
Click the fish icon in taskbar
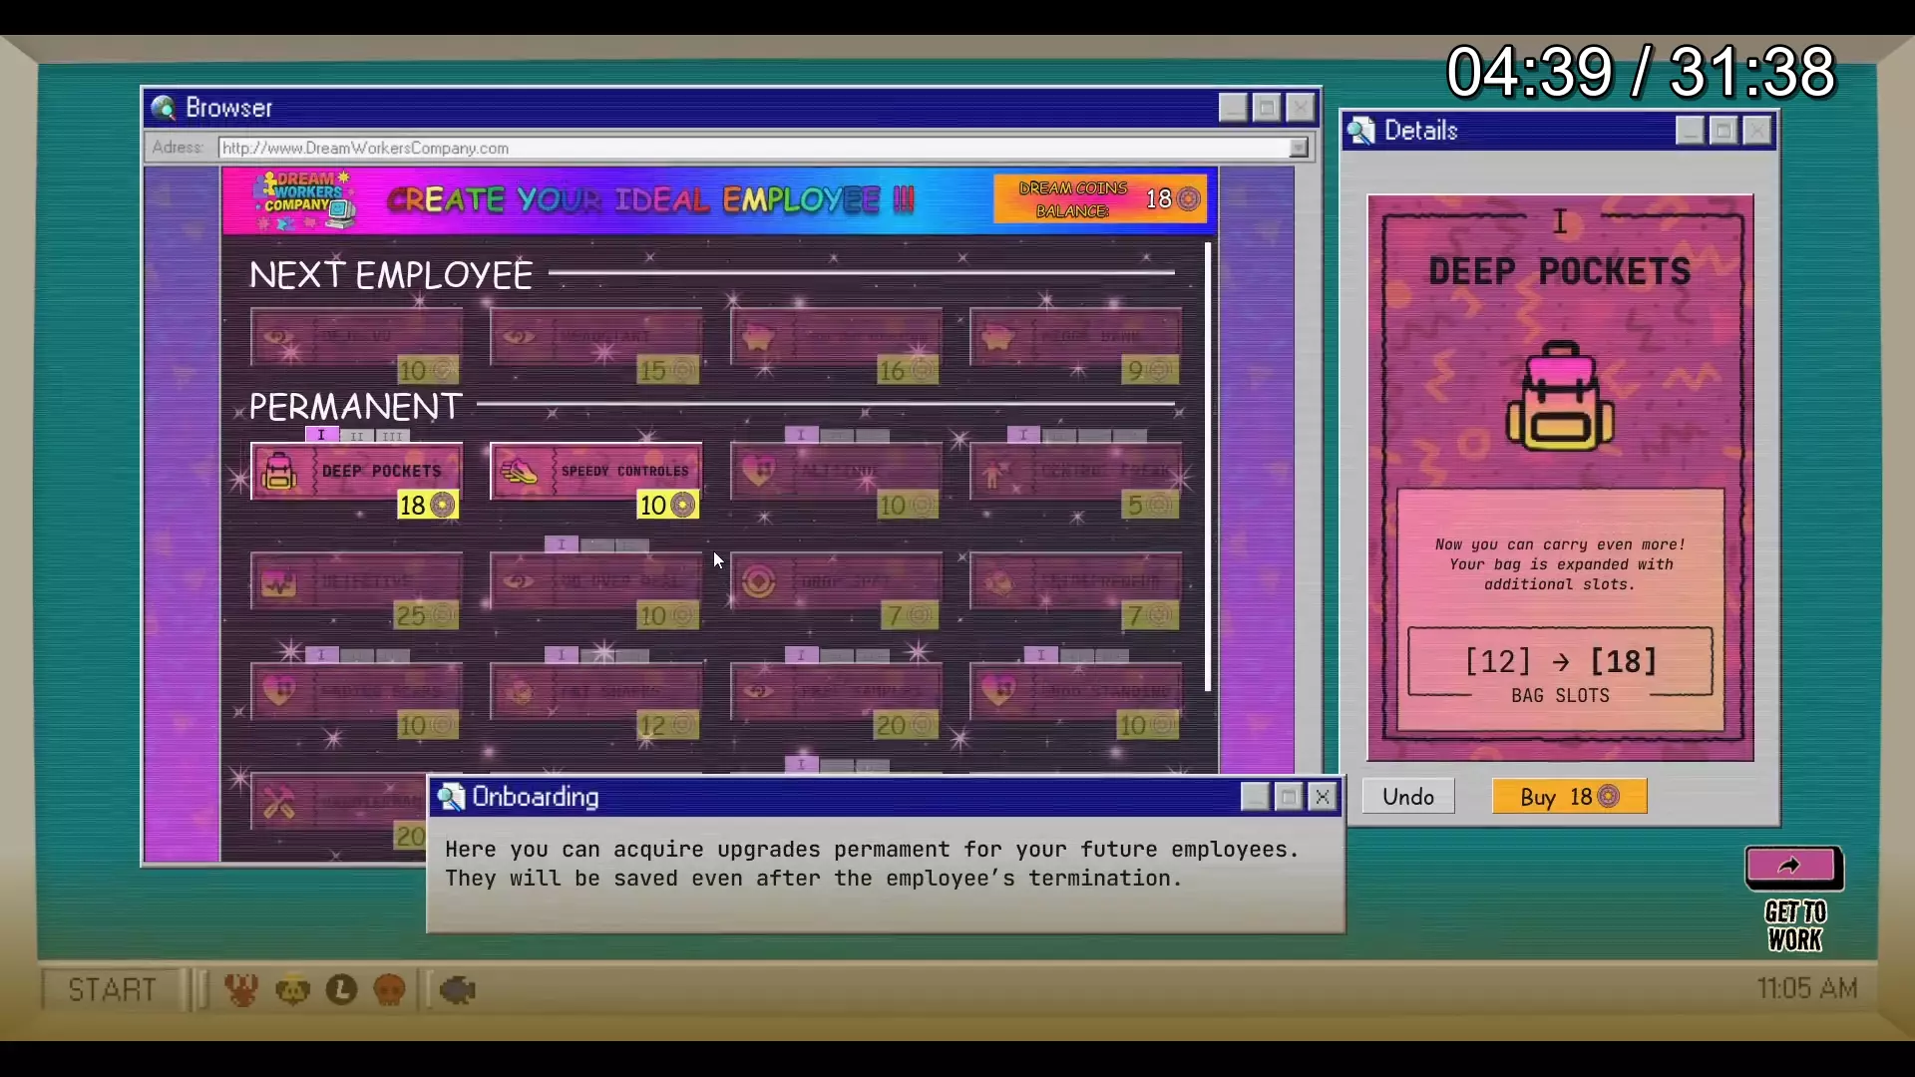457,990
